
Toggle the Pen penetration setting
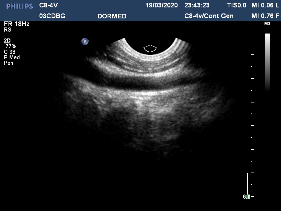click(9, 63)
